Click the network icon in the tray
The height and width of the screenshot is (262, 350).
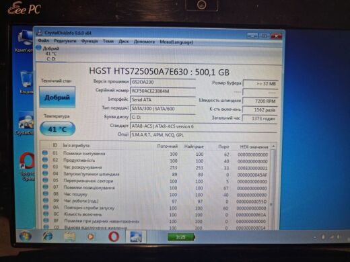(331, 237)
